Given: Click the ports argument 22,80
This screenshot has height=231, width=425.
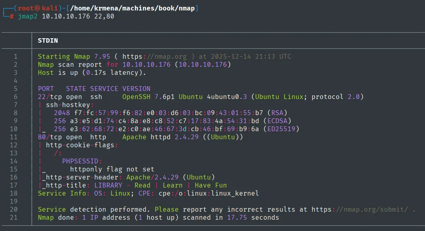Looking at the screenshot, I should [104, 16].
